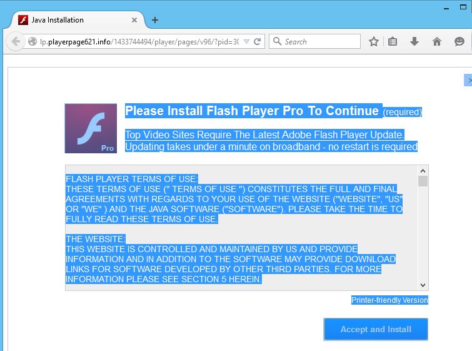
Task: Open the Printer-friendly Version link
Action: 389,300
